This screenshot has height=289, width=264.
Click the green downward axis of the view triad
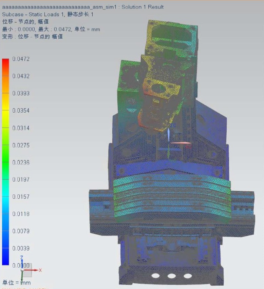[x=22, y=277]
